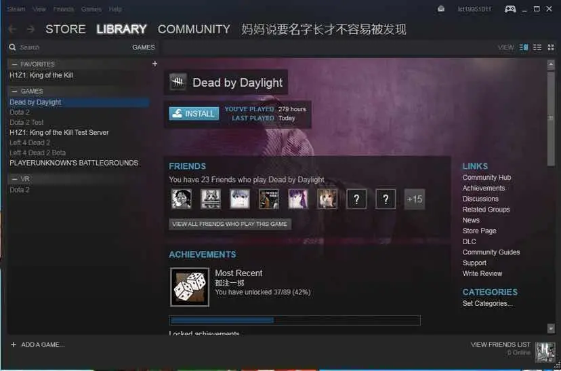Open the View menu
Viewport: 561px width, 371px height.
(x=39, y=9)
